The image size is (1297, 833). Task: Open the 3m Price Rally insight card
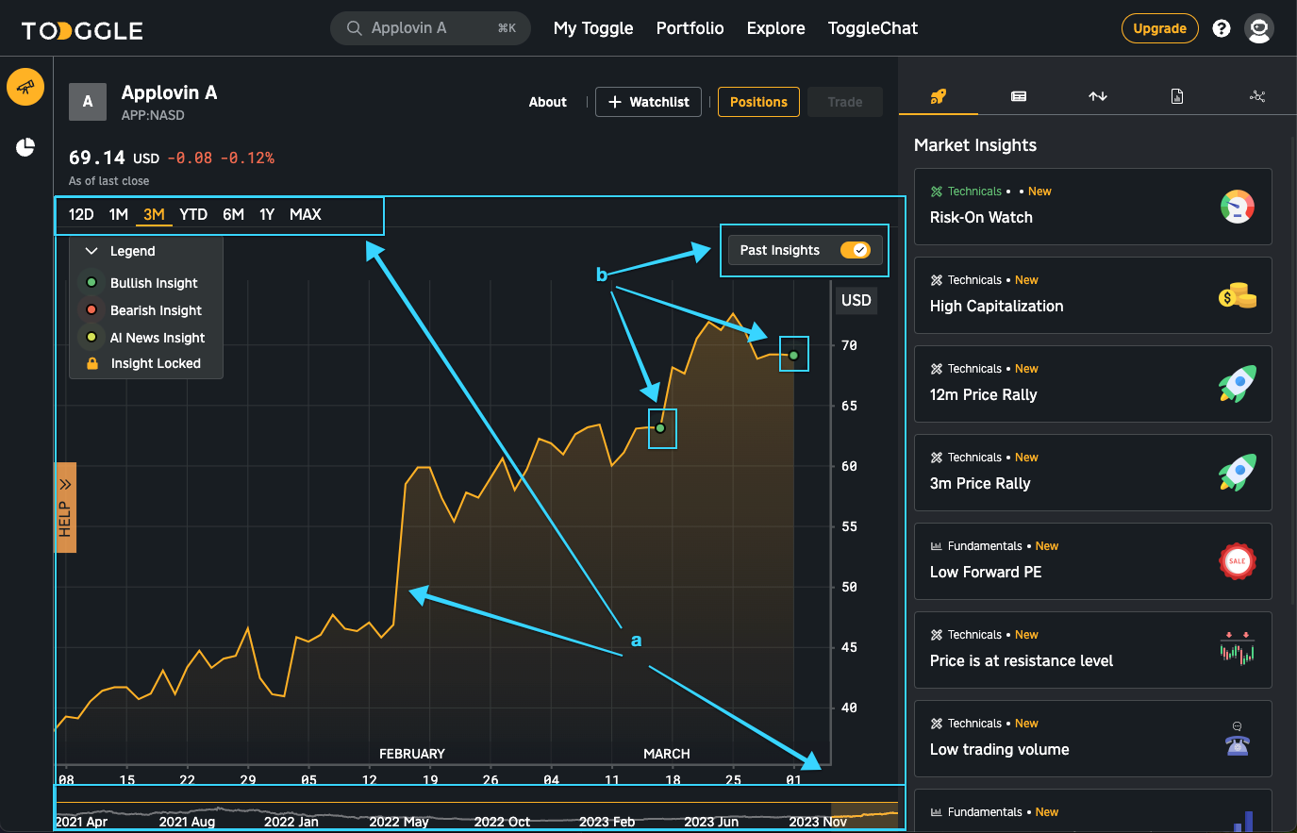tap(1093, 473)
